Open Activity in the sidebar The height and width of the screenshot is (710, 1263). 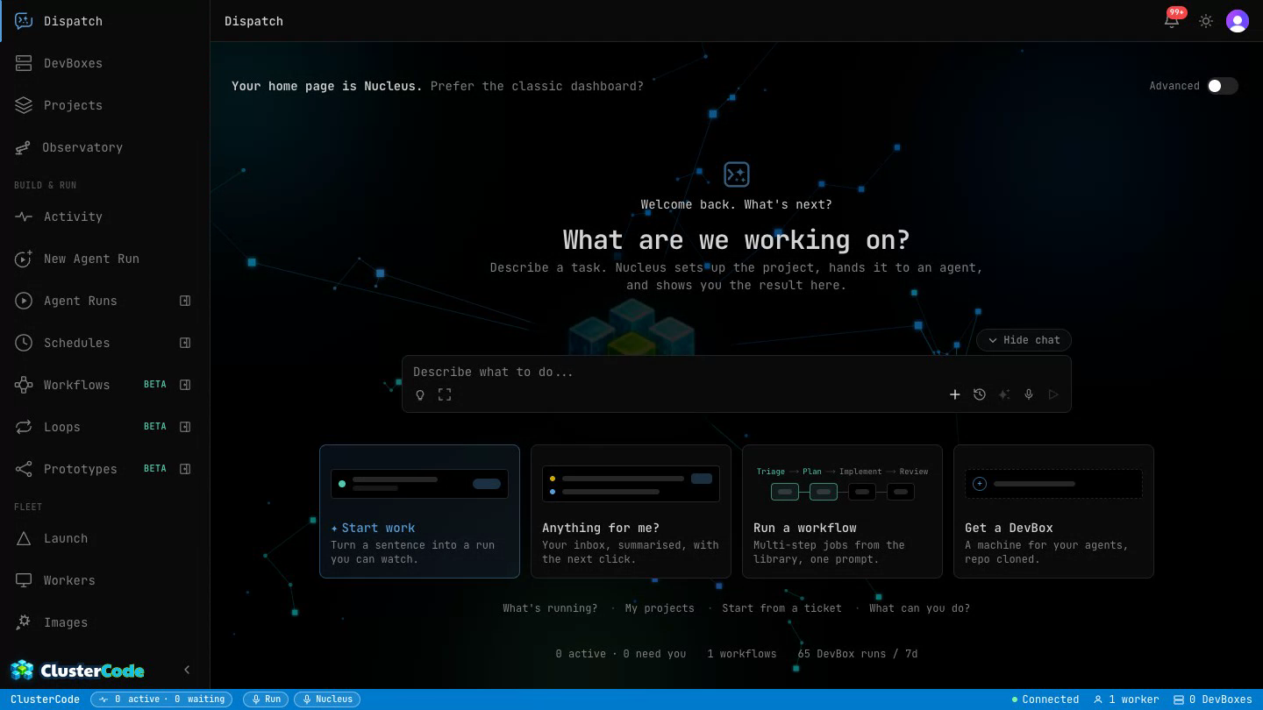coord(105,217)
